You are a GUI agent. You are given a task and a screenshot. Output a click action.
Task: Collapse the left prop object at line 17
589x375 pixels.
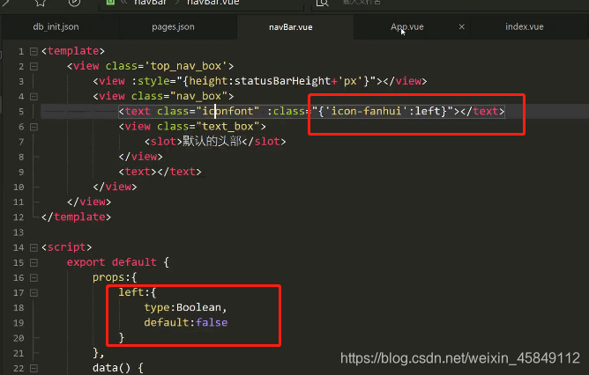pos(34,293)
